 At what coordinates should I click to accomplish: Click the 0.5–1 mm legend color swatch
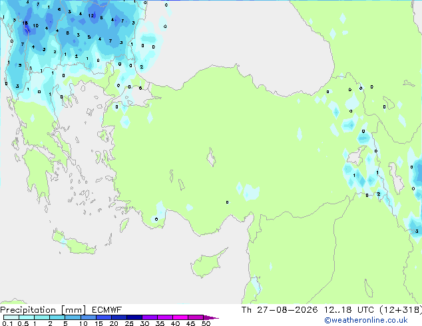(27, 317)
